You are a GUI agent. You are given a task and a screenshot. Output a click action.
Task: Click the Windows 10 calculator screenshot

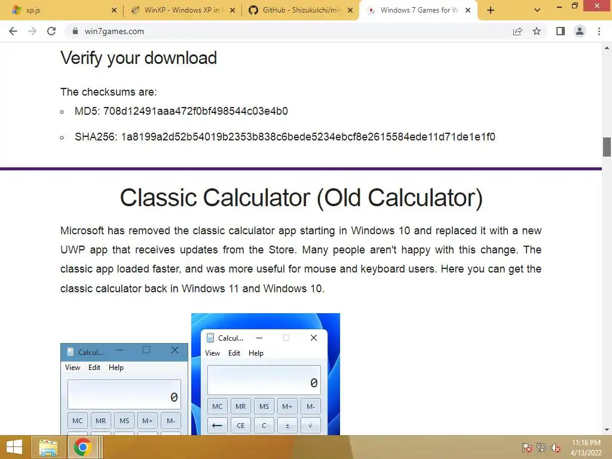coord(124,388)
